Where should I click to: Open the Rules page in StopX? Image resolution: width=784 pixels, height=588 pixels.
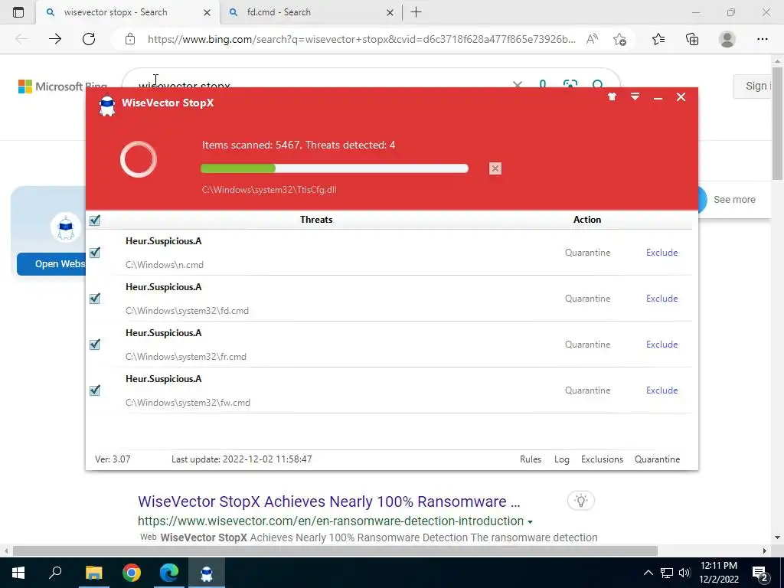click(x=531, y=459)
